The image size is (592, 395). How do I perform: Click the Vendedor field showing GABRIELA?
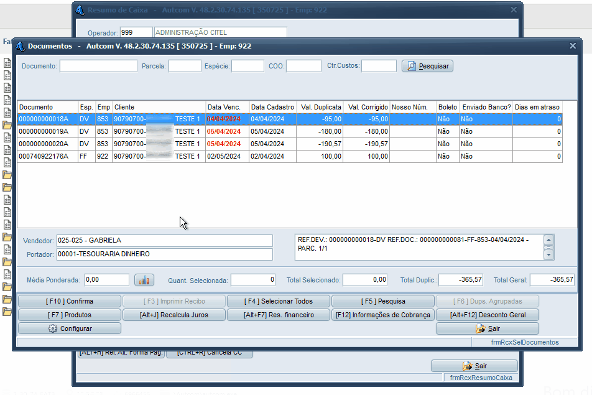pos(165,241)
